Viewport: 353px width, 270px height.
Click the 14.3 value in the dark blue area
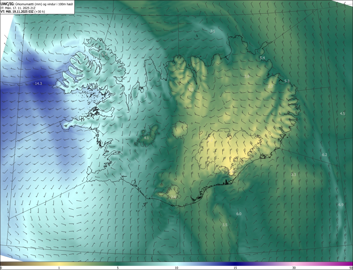coord(38,83)
